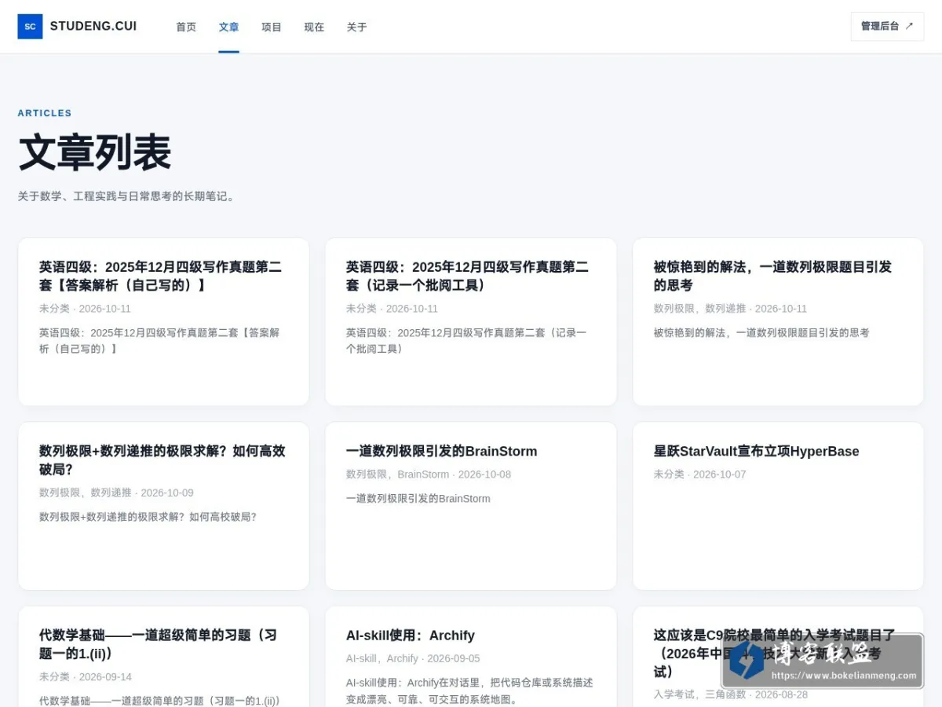
Task: Open the STUDENG.CUI site title
Action: tap(93, 26)
